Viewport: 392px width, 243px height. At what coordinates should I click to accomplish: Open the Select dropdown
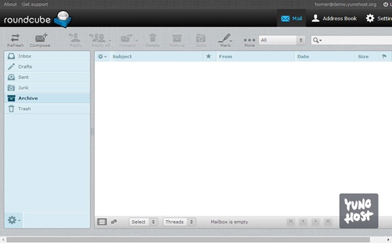[x=144, y=221]
